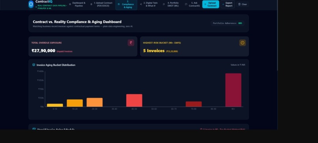This screenshot has height=143, width=318.
Task: Click the document icon on Upload Contract tab
Action: (91, 4)
